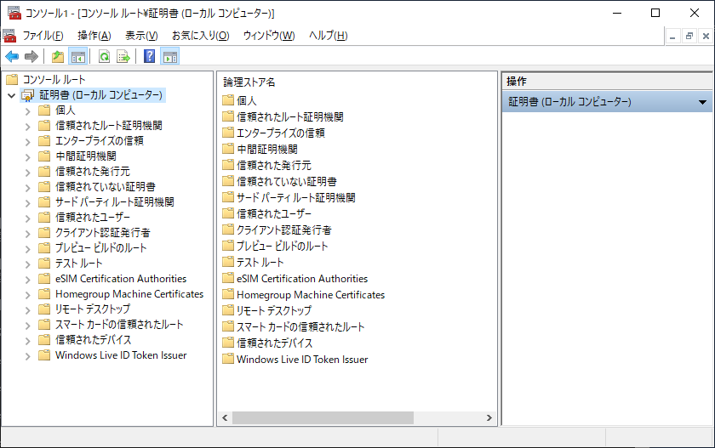Expand the 個人 tree node
Screen dimensions: 715x448
tap(28, 111)
